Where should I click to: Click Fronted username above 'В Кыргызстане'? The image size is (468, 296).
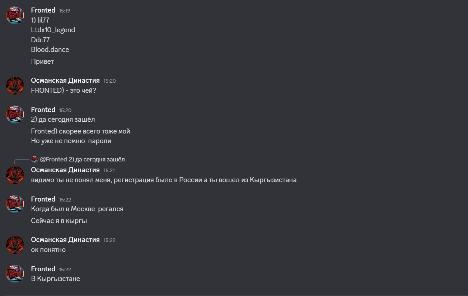tap(43, 269)
